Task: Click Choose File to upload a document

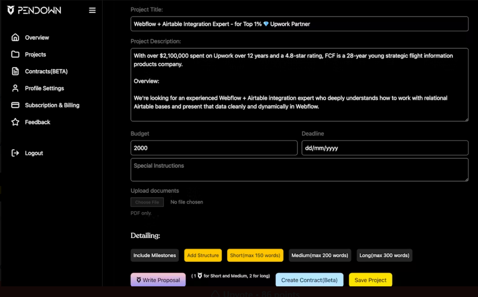Action: [147, 202]
